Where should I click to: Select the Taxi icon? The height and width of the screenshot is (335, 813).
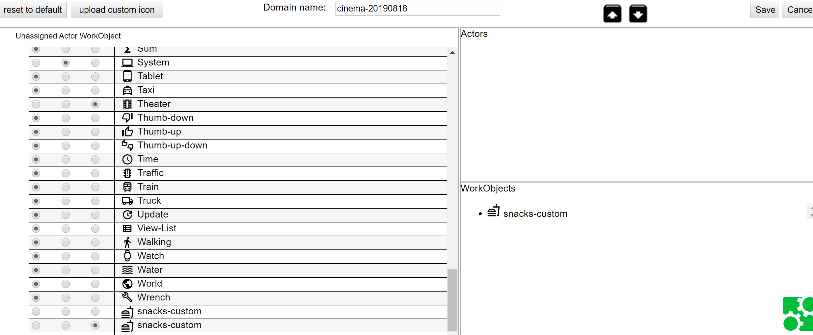[x=127, y=90]
